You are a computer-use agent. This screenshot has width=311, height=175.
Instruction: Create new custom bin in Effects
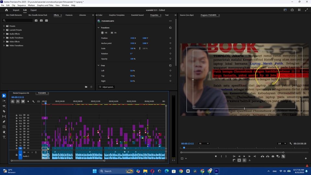[x=86, y=87]
